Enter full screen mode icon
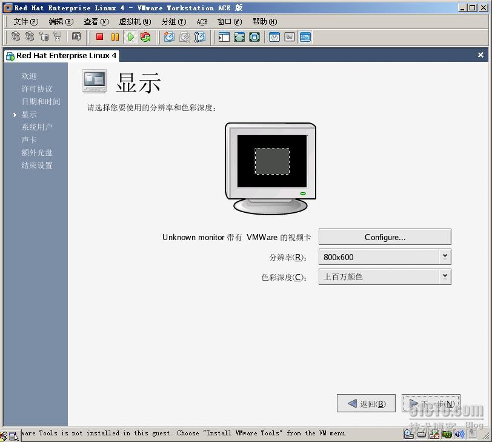Image resolution: width=492 pixels, height=442 pixels. tap(254, 37)
